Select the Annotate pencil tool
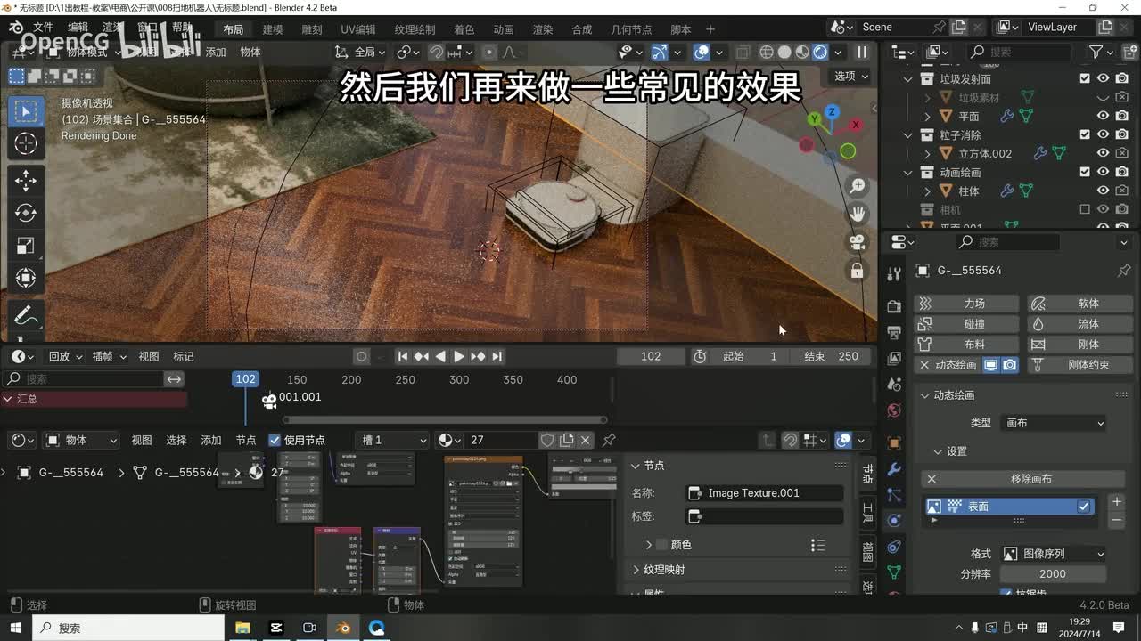This screenshot has height=641, width=1141. pyautogui.click(x=26, y=316)
